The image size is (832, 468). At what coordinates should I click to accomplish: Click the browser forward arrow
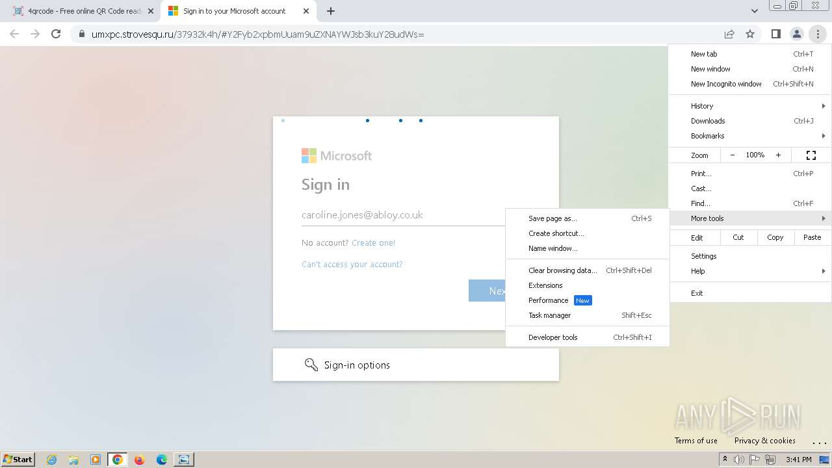click(35, 34)
